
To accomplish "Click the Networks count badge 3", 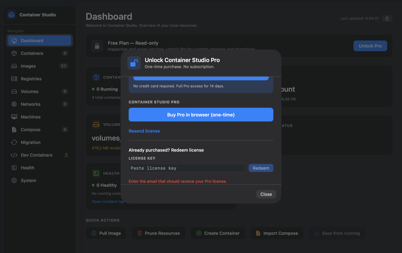I will 65,104.
